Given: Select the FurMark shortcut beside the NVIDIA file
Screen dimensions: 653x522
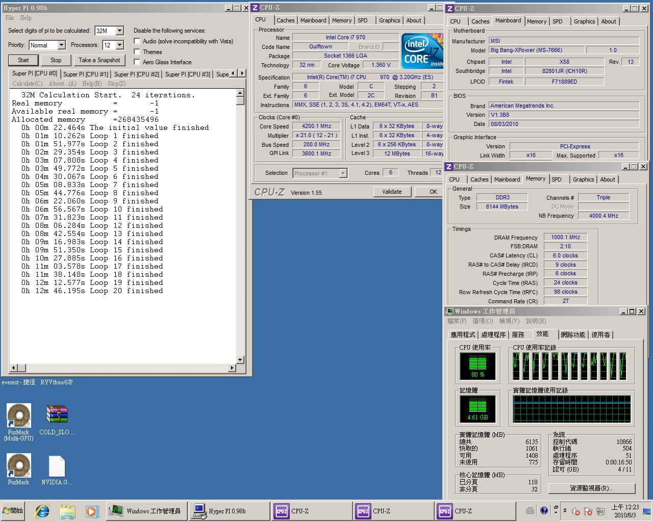Looking at the screenshot, I should pyautogui.click(x=19, y=469).
